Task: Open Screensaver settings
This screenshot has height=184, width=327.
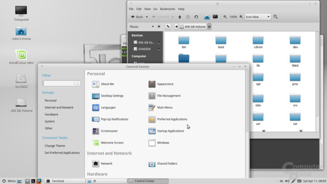Action: 105,131
